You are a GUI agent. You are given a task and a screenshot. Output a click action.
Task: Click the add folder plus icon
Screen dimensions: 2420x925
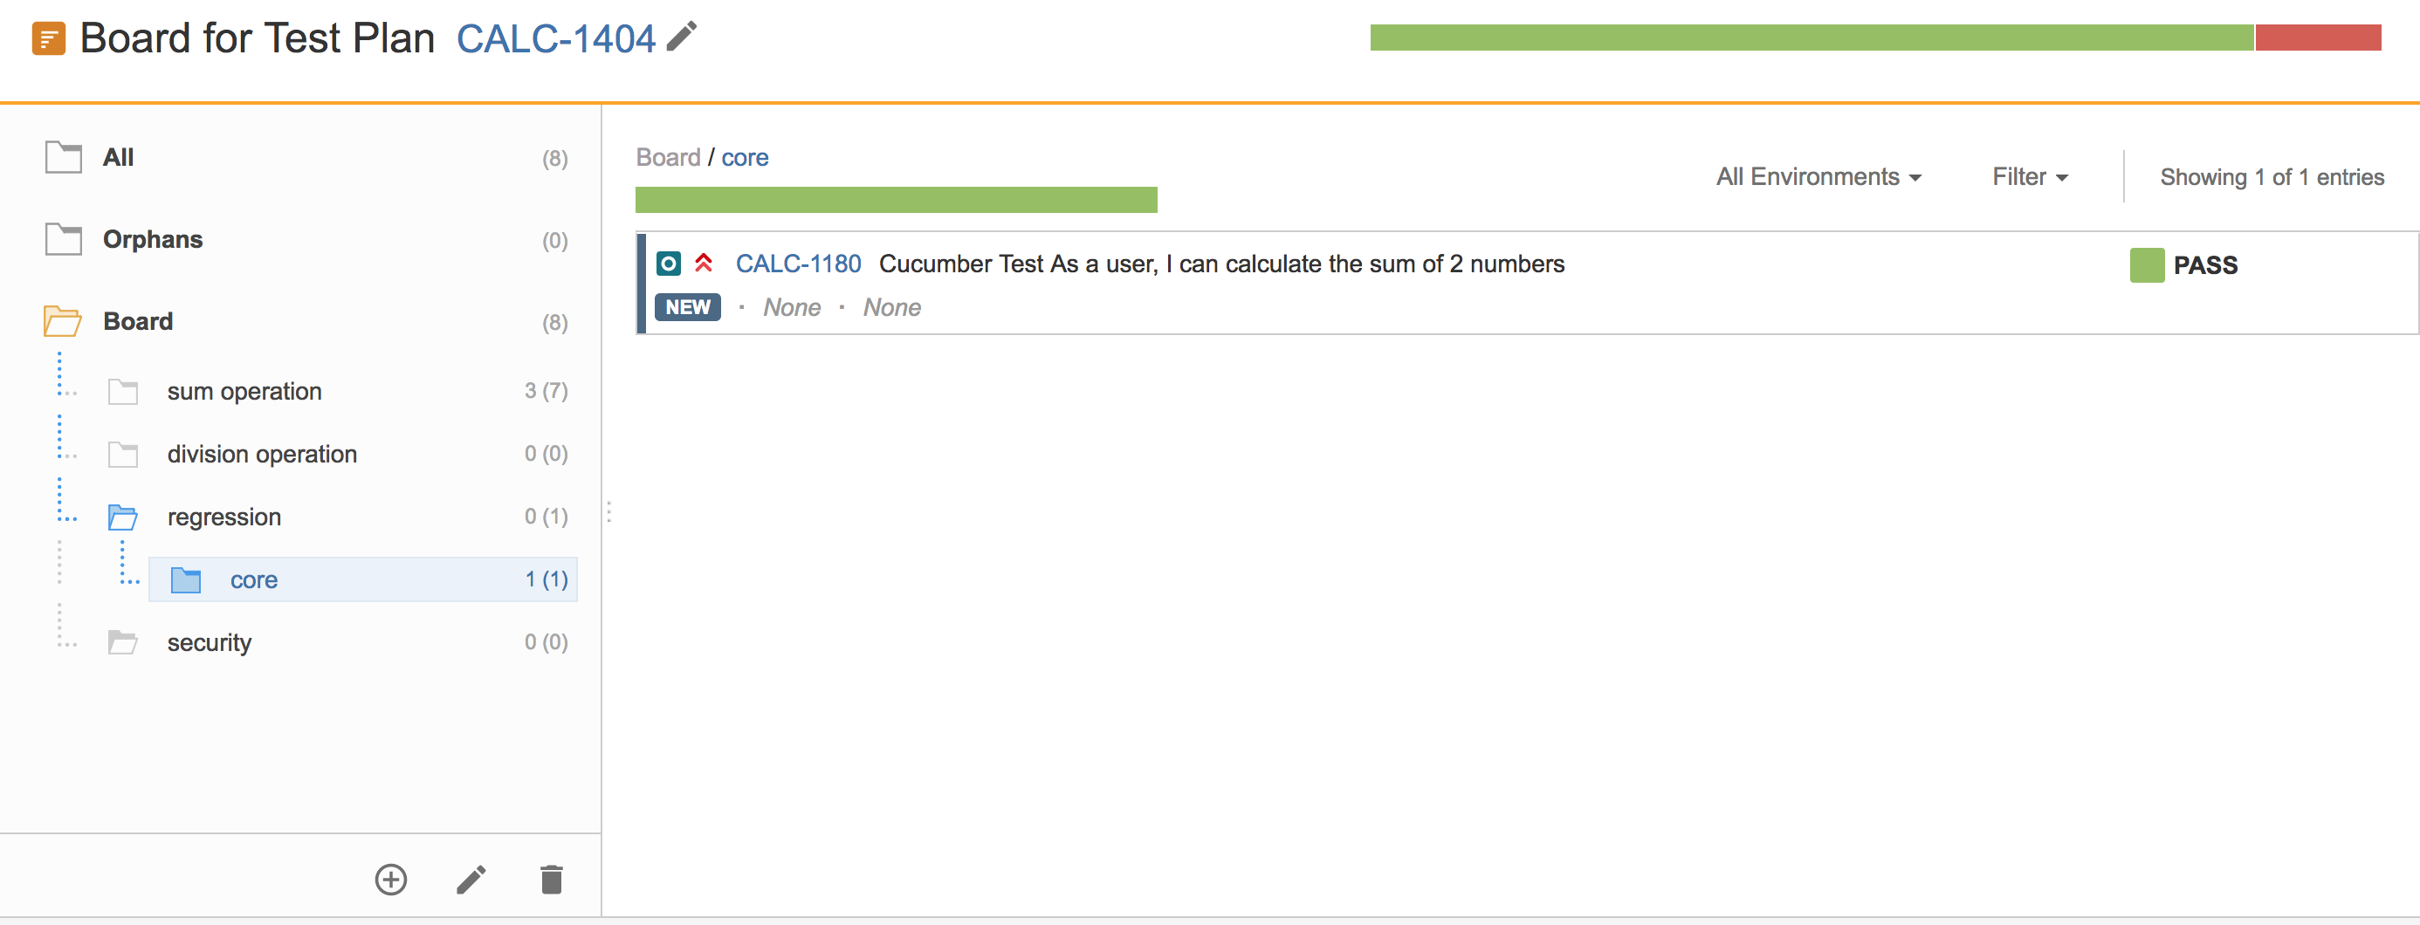(391, 880)
